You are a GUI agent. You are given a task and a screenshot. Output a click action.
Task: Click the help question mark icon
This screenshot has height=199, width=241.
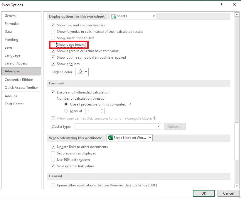click(x=221, y=5)
